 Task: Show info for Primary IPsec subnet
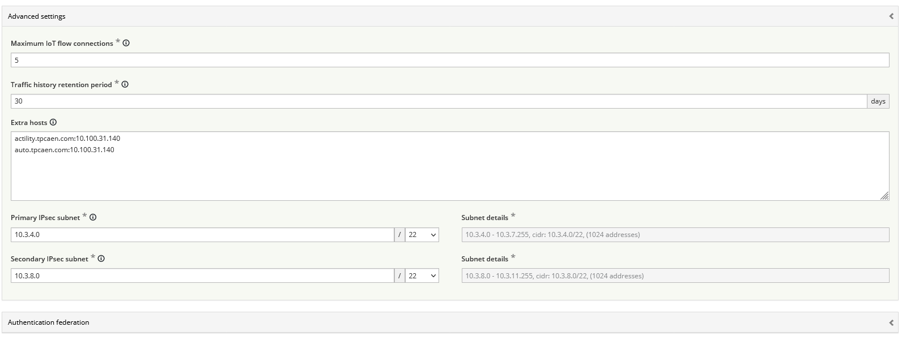tap(93, 217)
